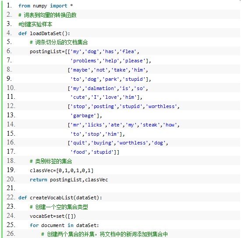This screenshot has height=238, width=241.
Task: Click the word 'buying' in line 16
Action: pyautogui.click(x=103, y=143)
